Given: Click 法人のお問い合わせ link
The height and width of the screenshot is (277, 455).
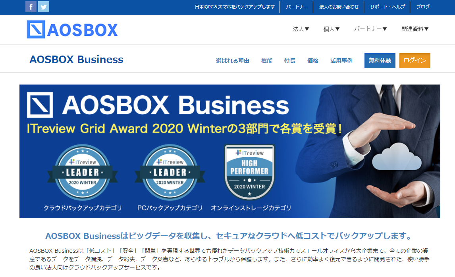Looking at the screenshot, I should [339, 7].
